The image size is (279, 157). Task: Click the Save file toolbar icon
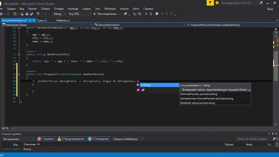point(27,14)
